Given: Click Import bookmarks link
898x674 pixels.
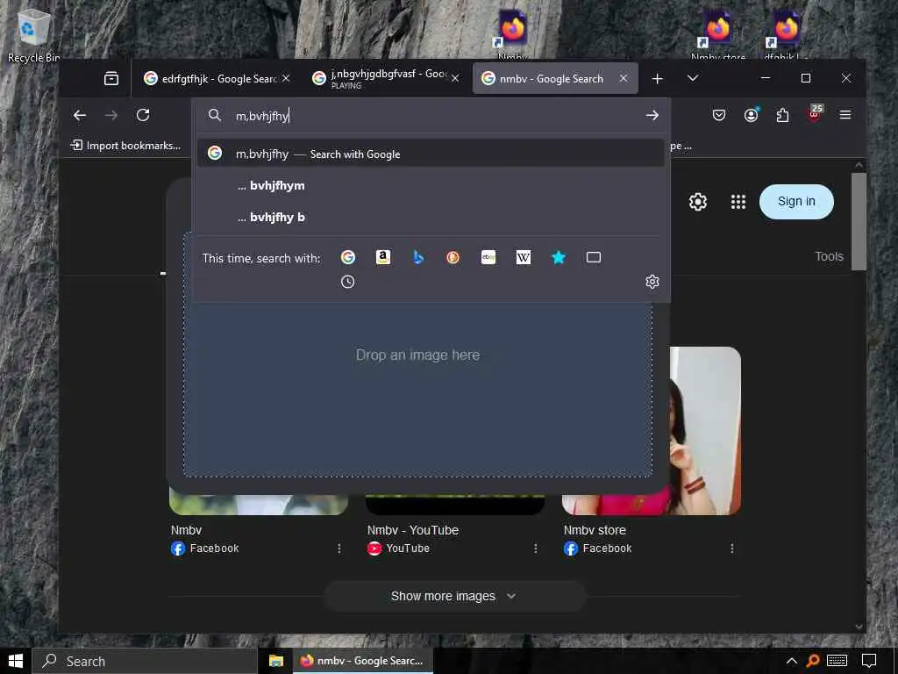Looking at the screenshot, I should click(x=125, y=146).
